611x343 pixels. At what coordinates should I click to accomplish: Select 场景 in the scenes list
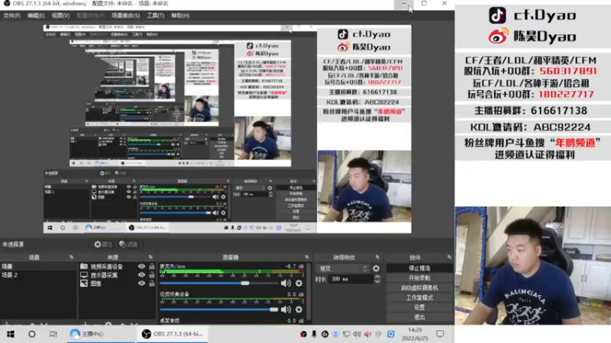(x=39, y=266)
